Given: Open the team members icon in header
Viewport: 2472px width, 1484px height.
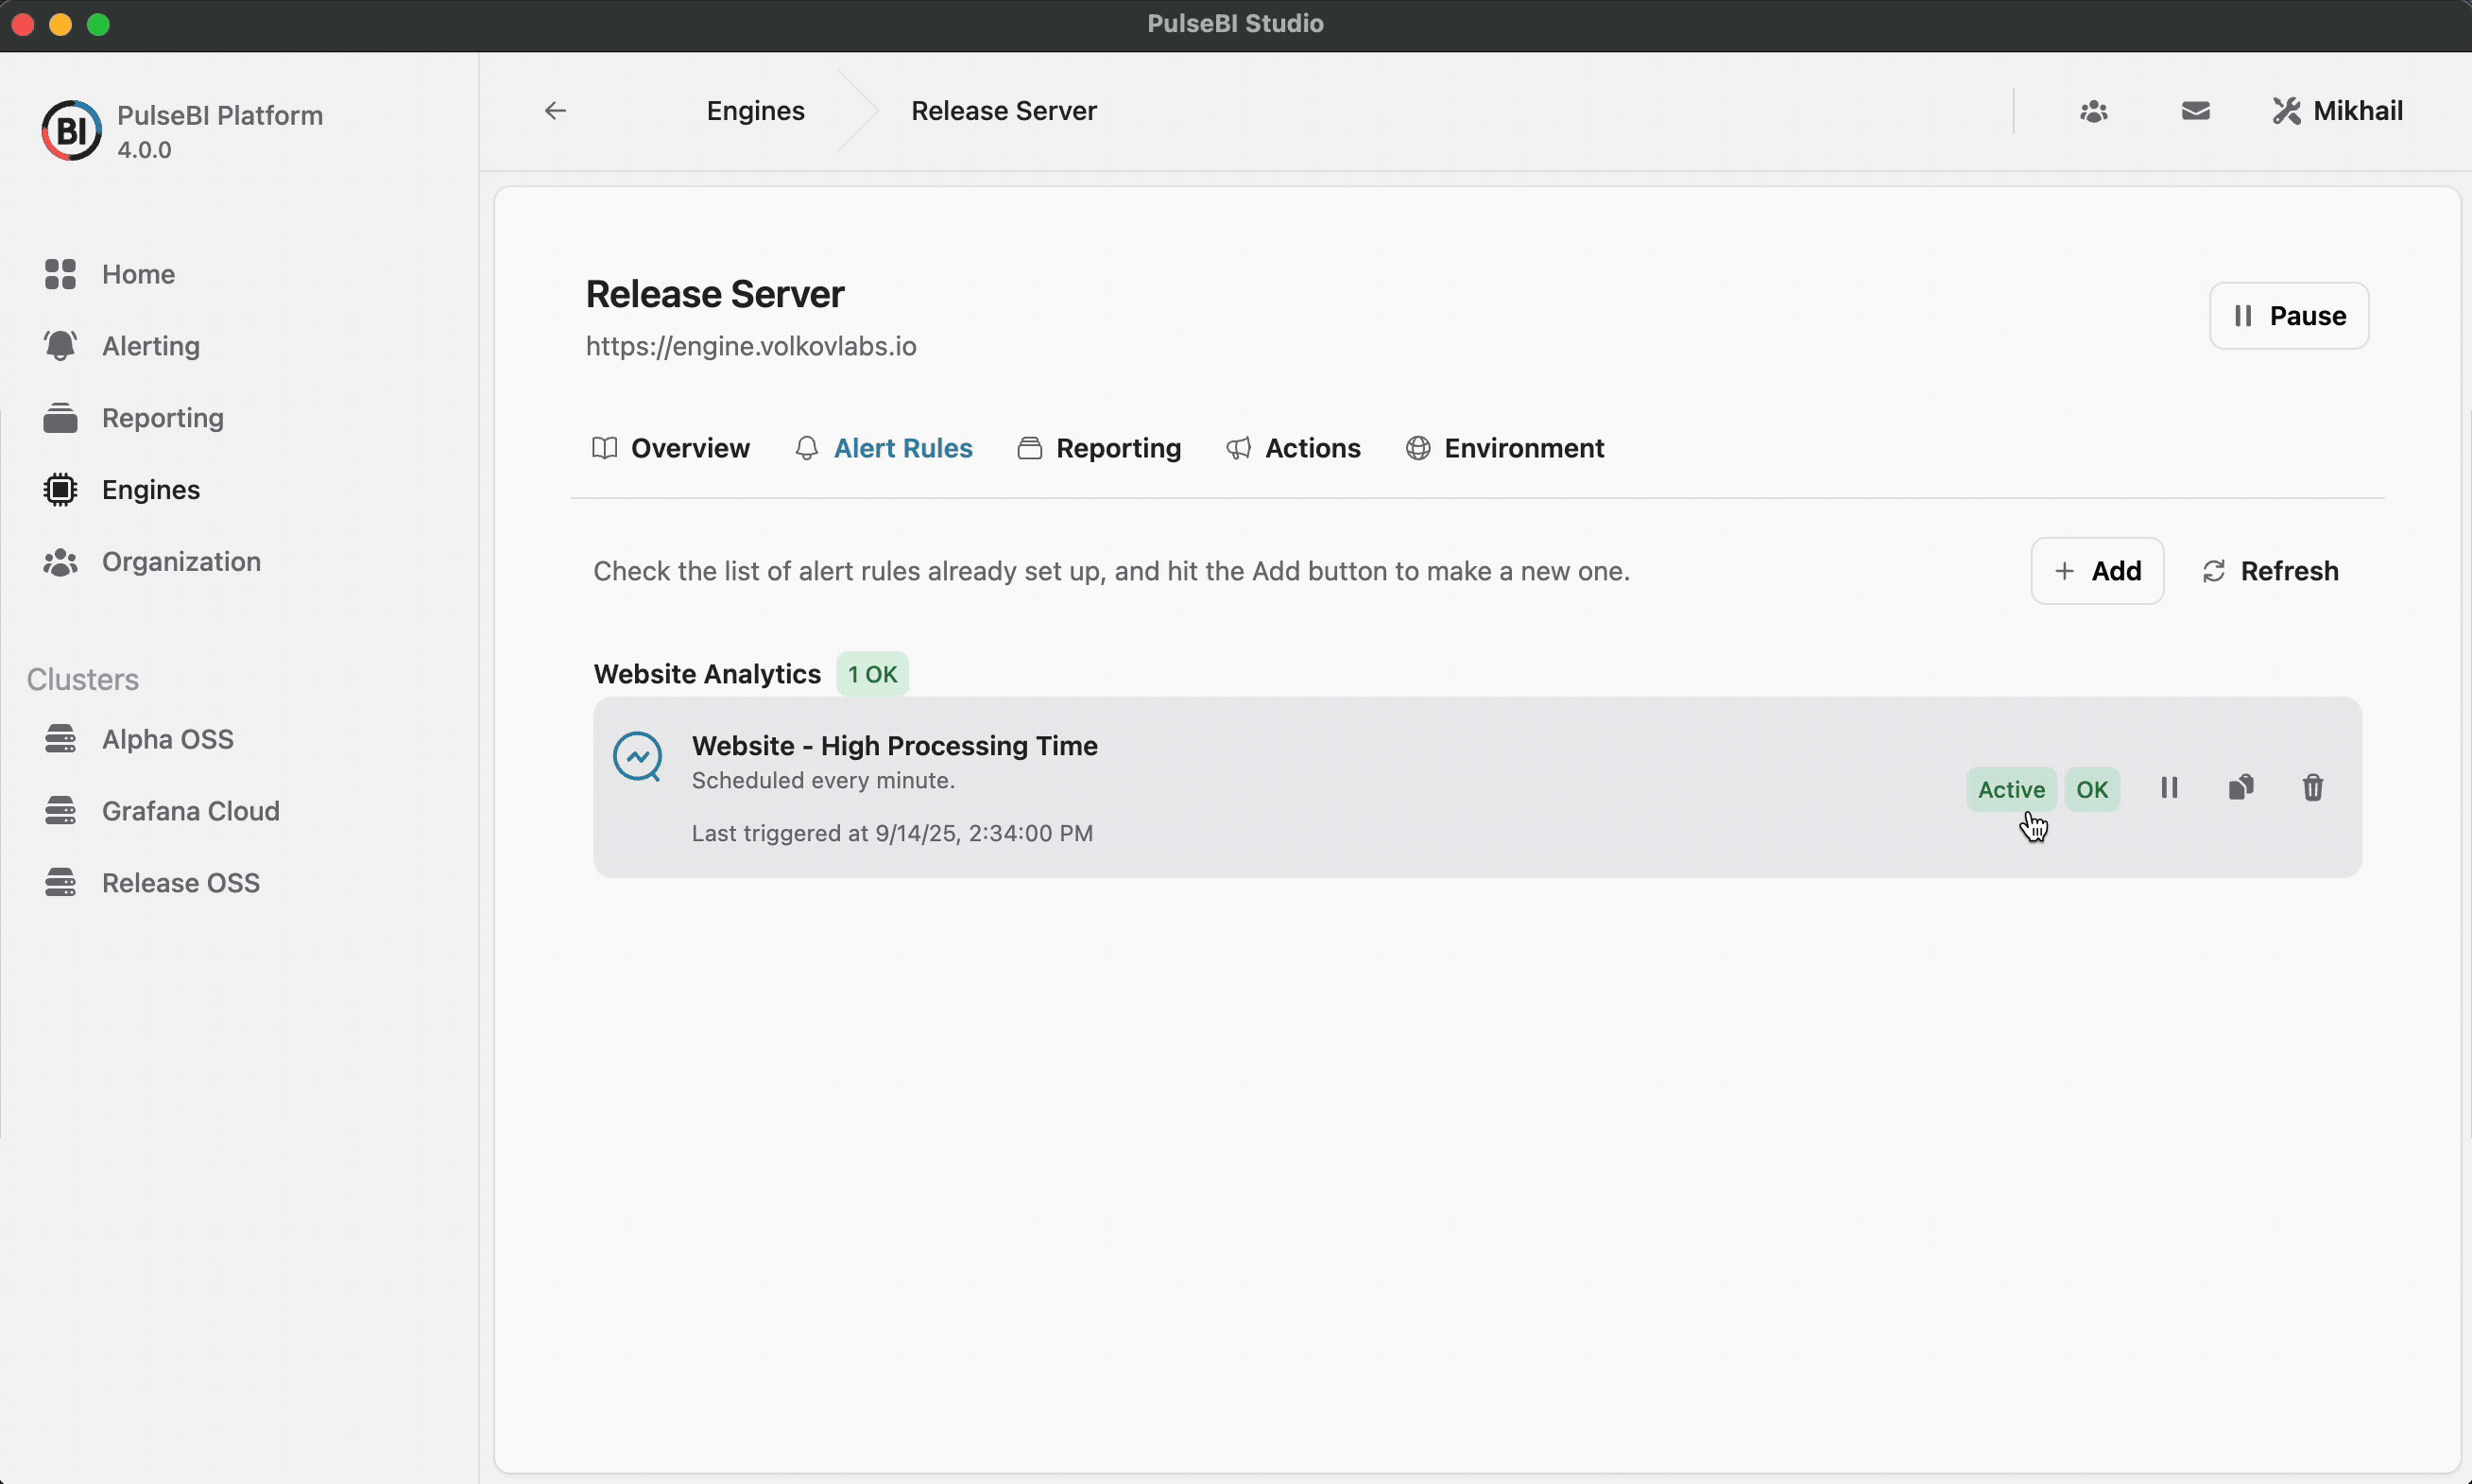Looking at the screenshot, I should point(2094,111).
